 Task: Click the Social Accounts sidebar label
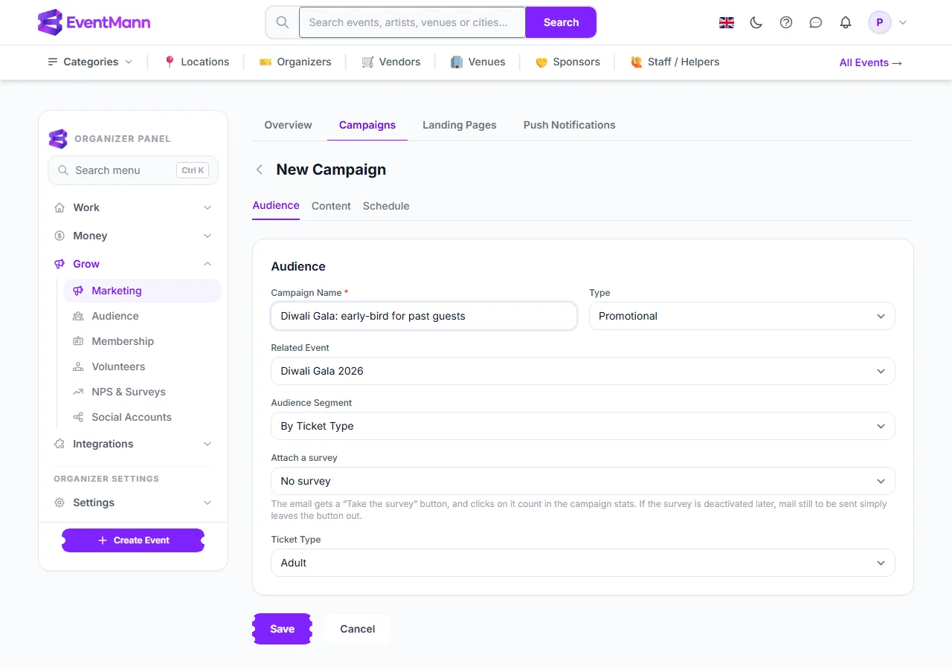(132, 417)
